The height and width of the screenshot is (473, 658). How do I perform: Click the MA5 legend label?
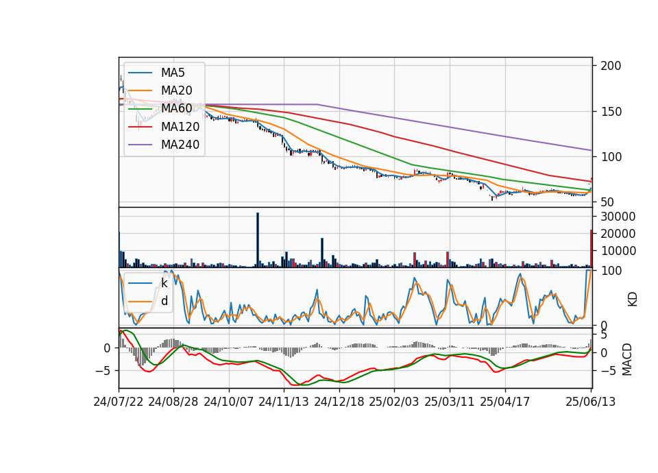(173, 73)
